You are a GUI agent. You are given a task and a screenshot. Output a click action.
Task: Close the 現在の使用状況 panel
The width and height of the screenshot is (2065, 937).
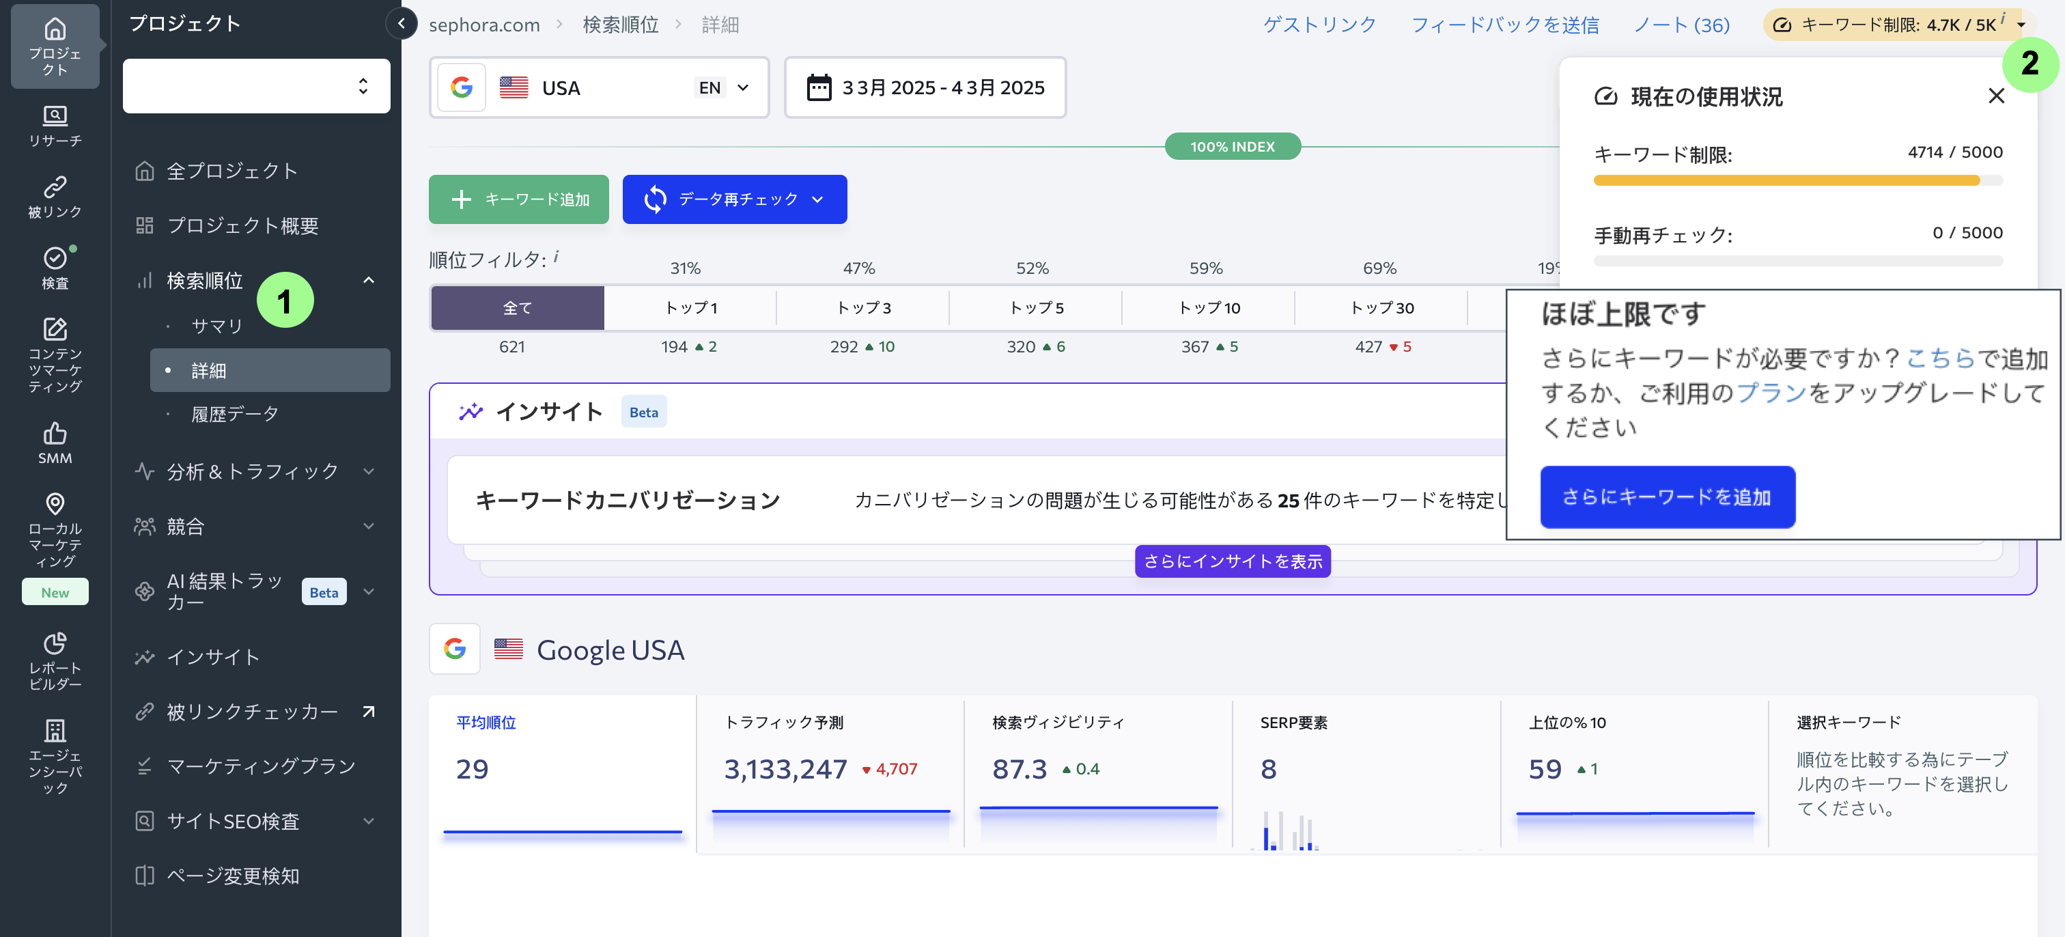pos(1996,96)
